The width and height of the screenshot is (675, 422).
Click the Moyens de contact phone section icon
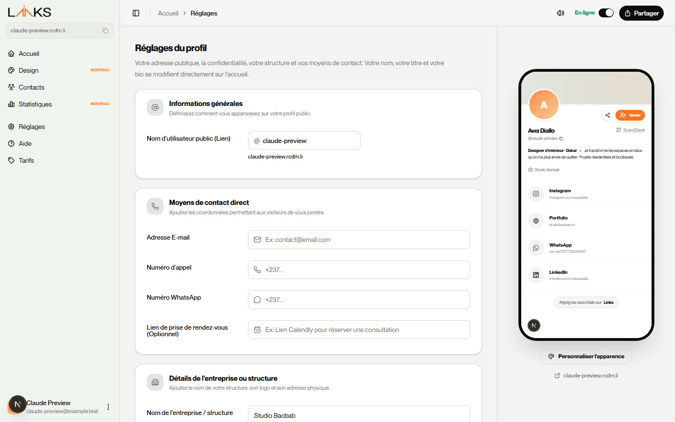click(x=155, y=206)
